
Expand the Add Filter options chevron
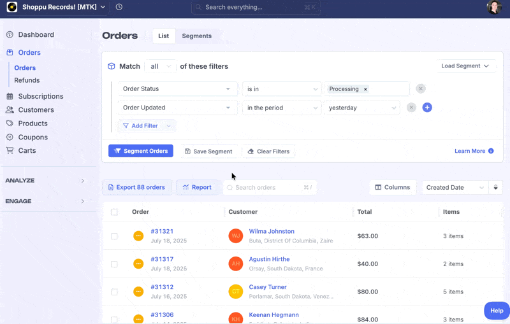point(168,126)
